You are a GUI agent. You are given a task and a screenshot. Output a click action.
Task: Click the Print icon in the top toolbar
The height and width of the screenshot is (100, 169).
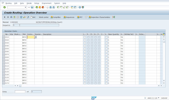pyautogui.click(x=48, y=7)
